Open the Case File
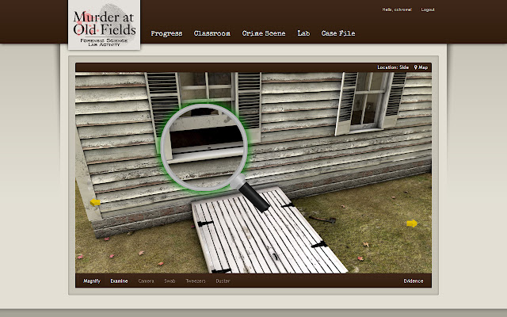Image resolution: width=507 pixels, height=317 pixels. click(338, 33)
